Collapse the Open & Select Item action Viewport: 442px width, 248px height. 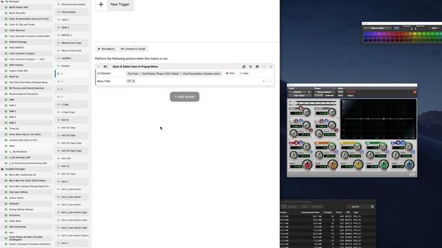tap(99, 67)
